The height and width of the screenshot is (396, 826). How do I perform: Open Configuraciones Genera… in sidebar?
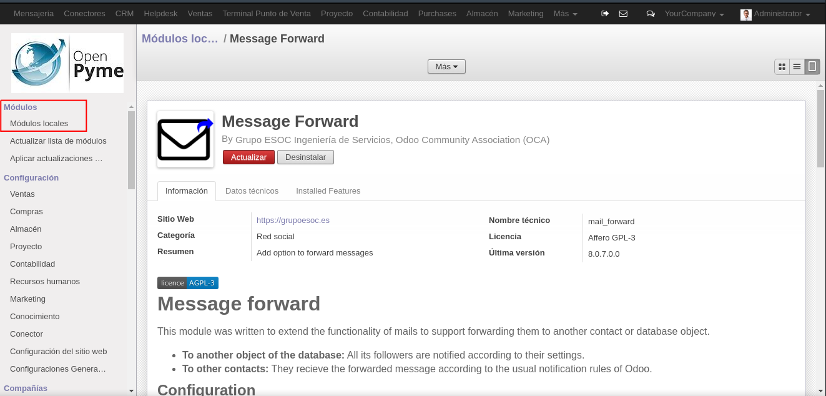[x=58, y=369]
